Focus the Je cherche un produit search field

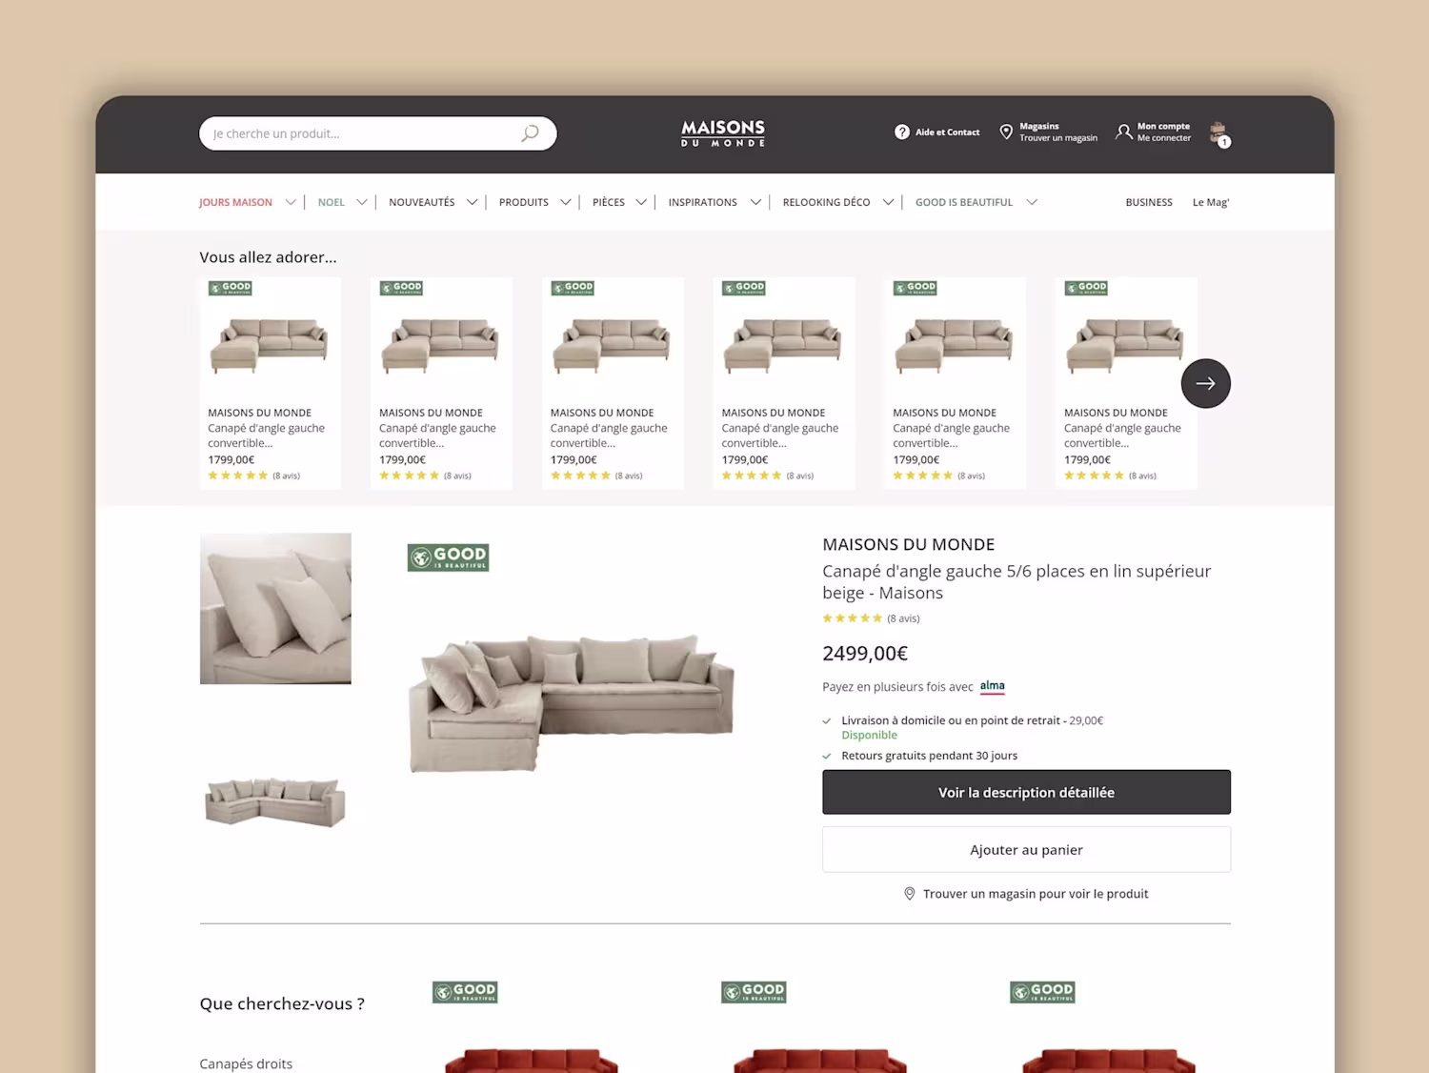[x=362, y=133]
